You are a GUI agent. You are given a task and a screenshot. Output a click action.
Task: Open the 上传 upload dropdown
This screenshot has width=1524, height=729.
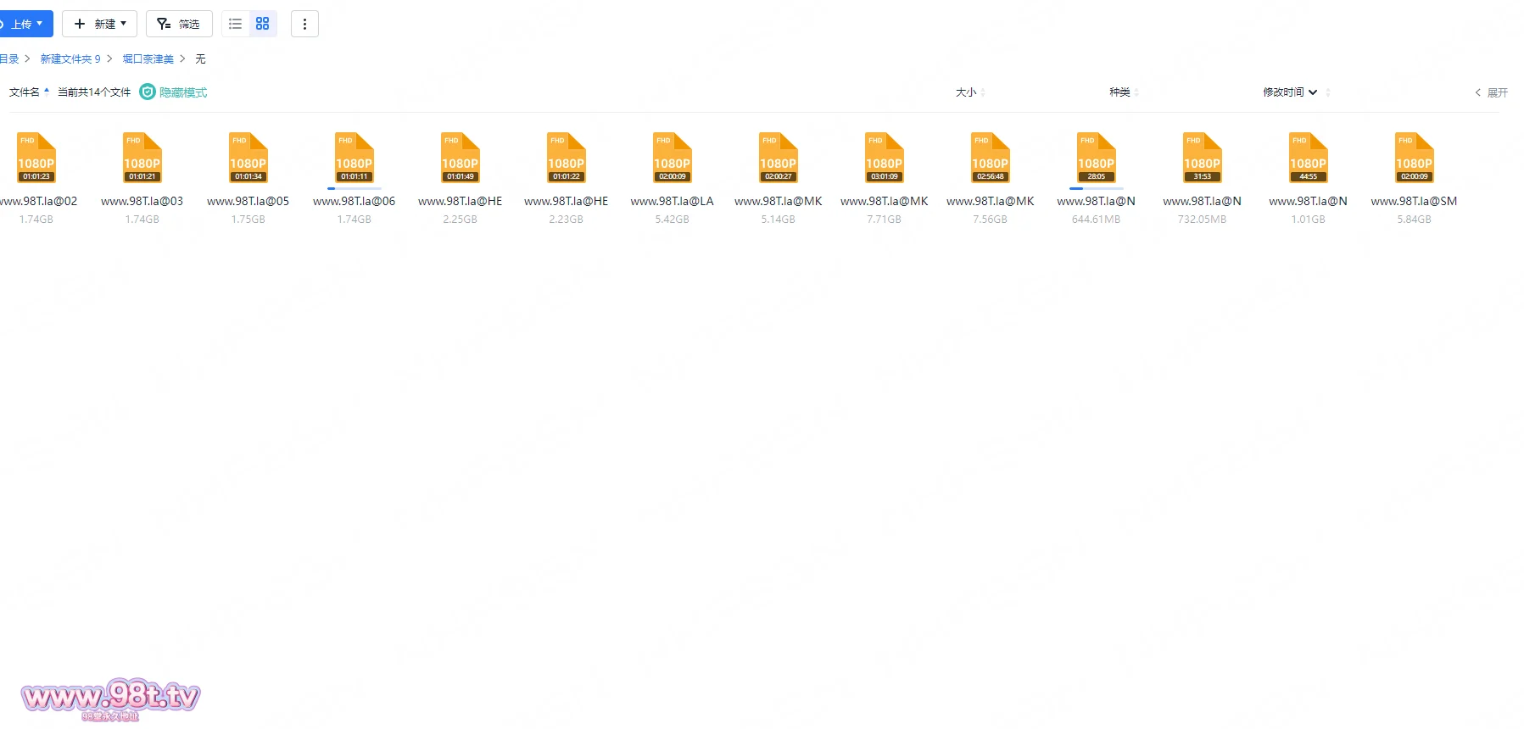click(x=25, y=24)
